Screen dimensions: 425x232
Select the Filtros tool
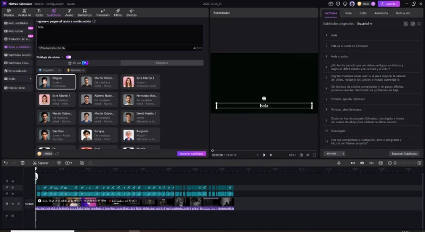click(118, 13)
